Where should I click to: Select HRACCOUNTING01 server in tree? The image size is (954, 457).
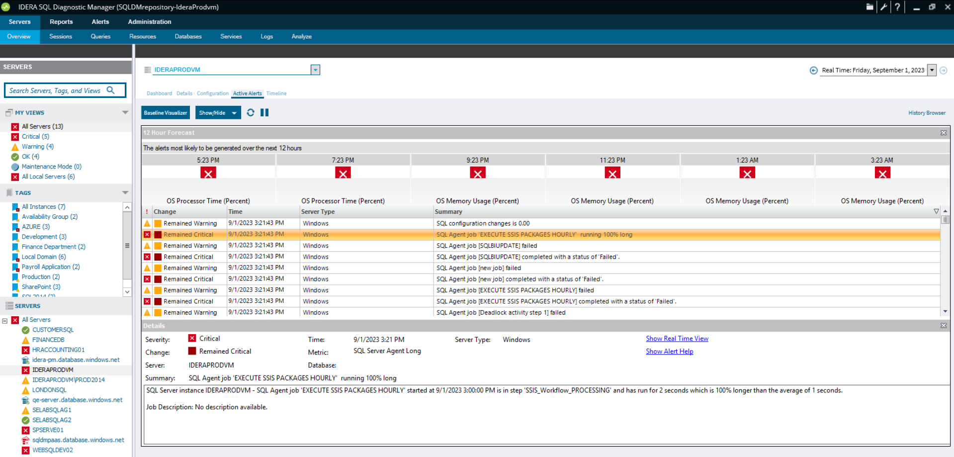click(58, 350)
